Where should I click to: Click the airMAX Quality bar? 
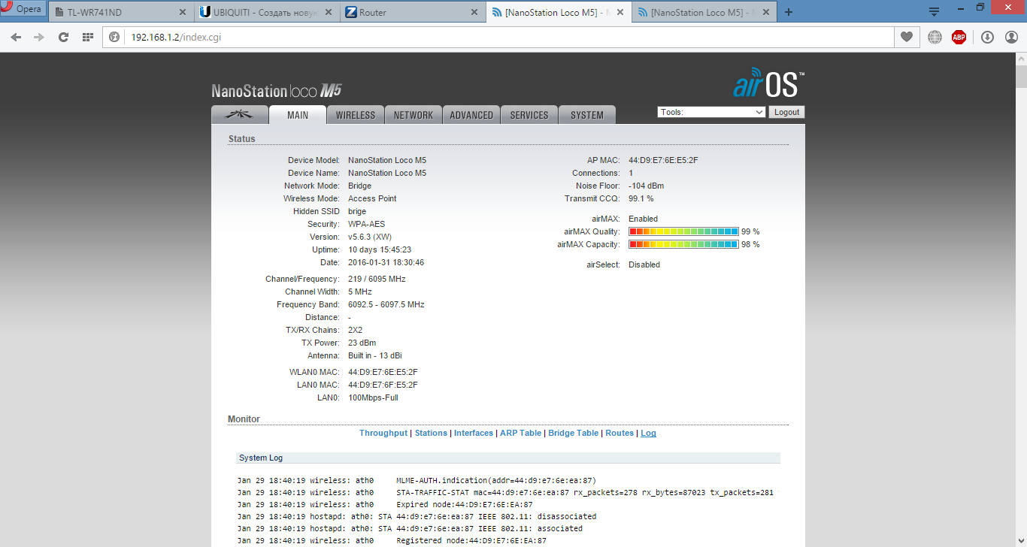click(x=683, y=231)
